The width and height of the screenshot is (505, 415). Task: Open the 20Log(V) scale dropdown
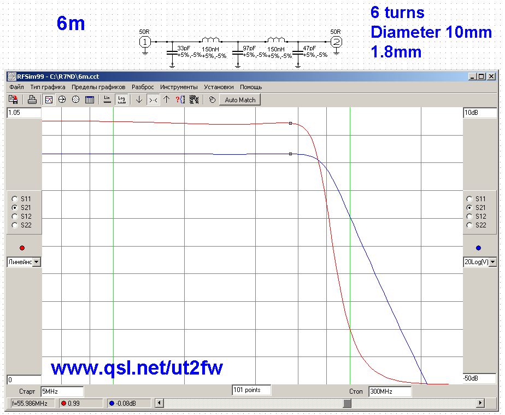(x=493, y=262)
